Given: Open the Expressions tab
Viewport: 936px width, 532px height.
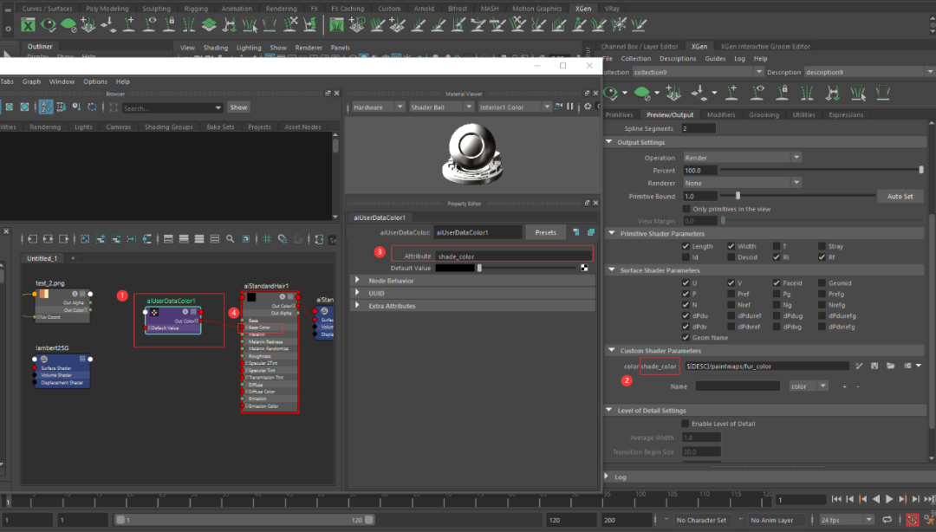Looking at the screenshot, I should coord(845,114).
